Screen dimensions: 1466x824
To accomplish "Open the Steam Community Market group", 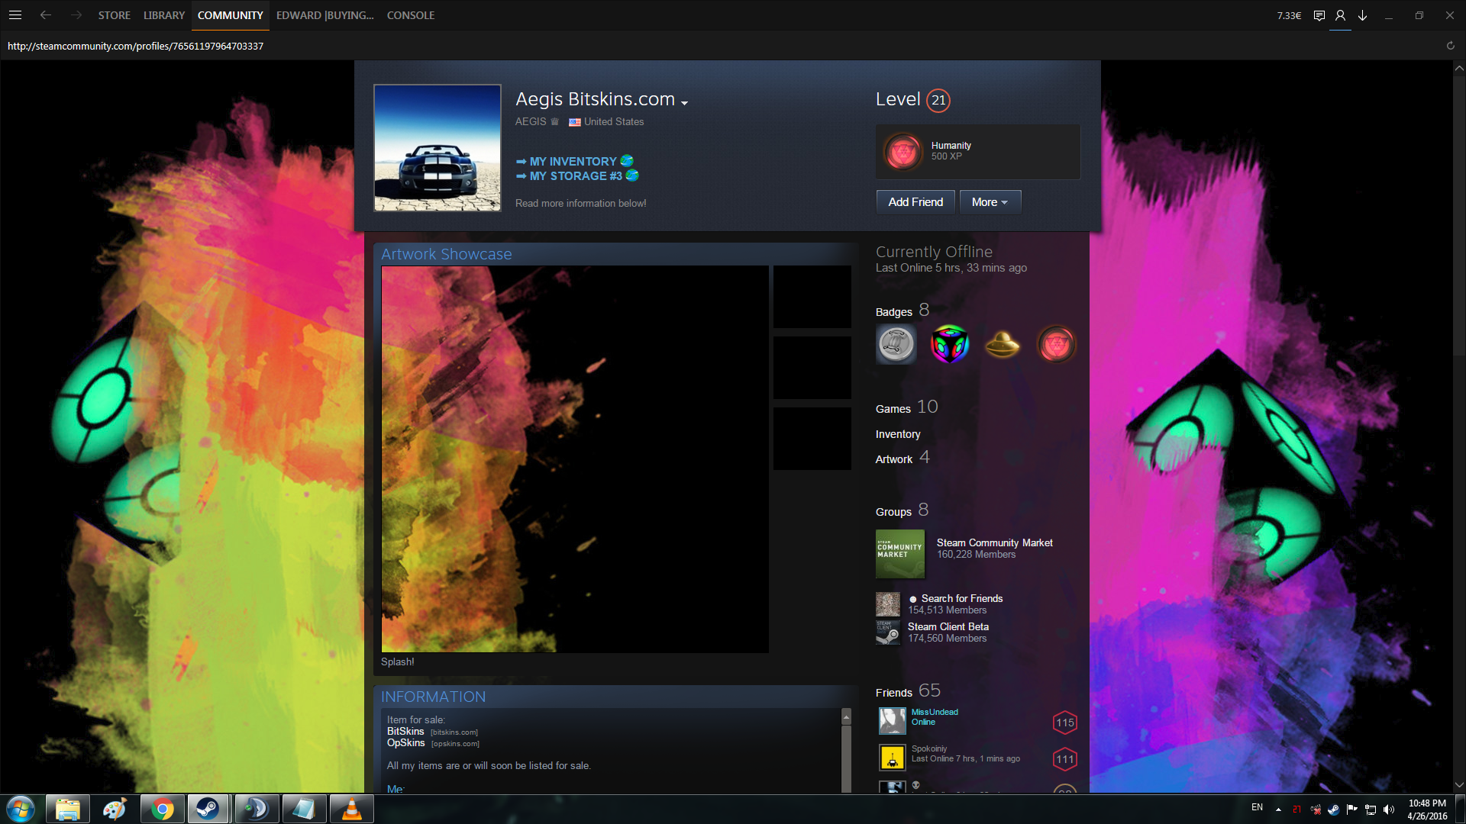I will coord(993,542).
